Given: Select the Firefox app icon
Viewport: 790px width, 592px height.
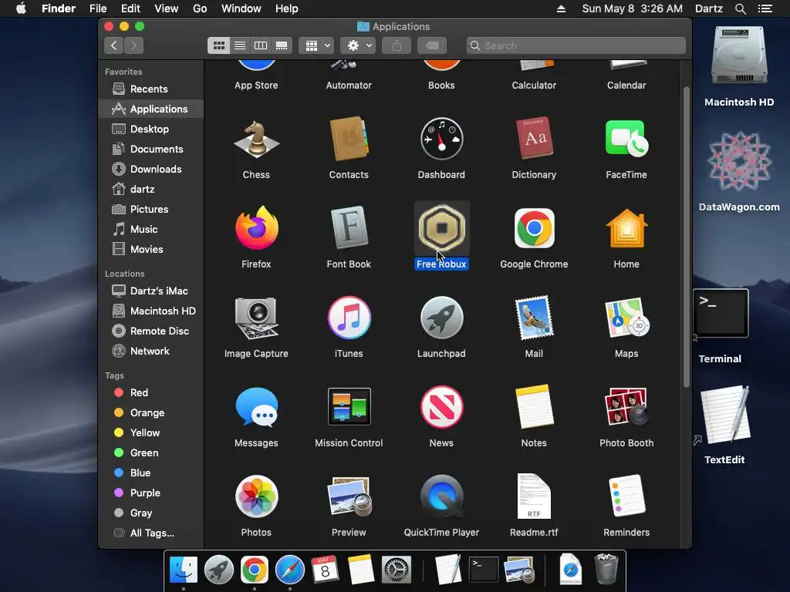Looking at the screenshot, I should [x=256, y=228].
